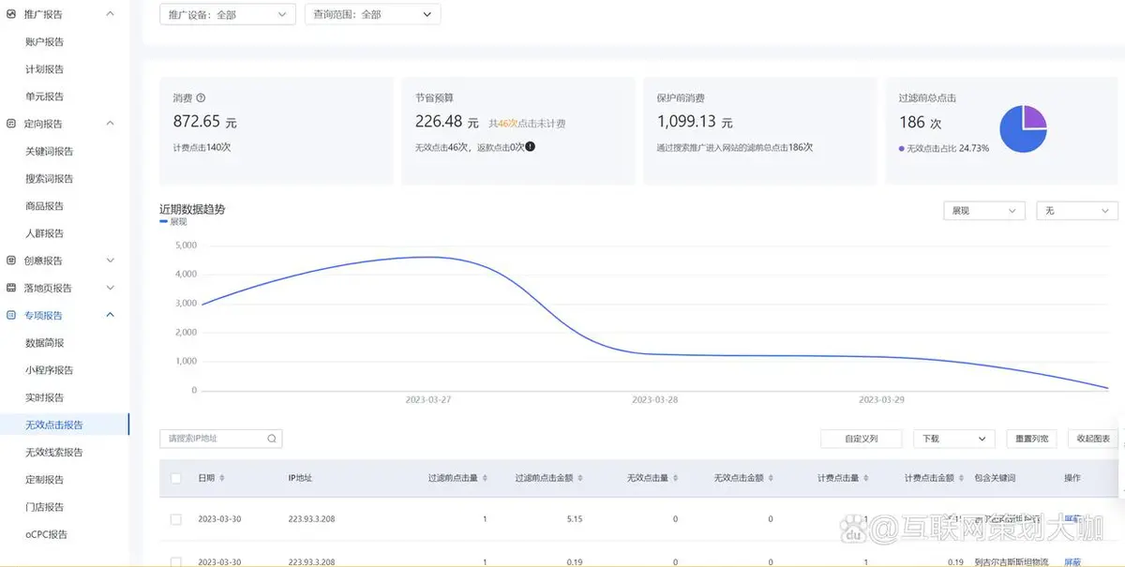The width and height of the screenshot is (1125, 567).
Task: Open 关键词报告 in the sidebar
Action: pos(50,151)
